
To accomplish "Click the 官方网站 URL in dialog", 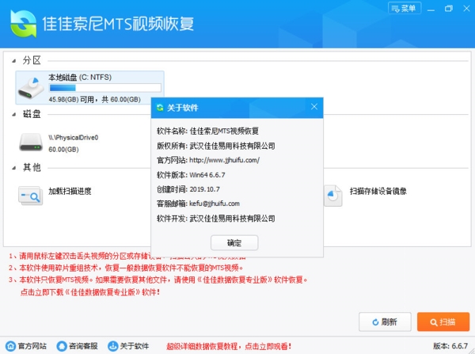I will 224,160.
